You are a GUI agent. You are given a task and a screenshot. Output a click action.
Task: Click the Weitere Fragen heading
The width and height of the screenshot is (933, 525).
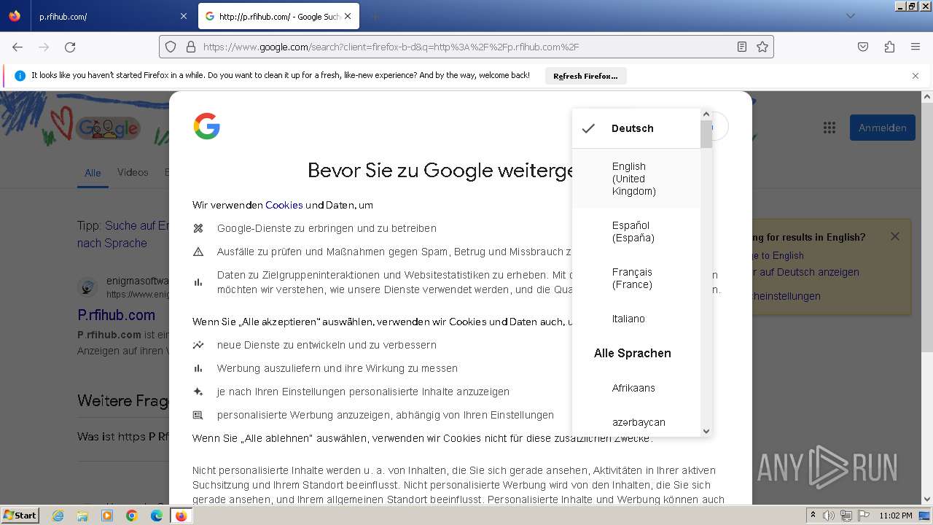click(x=123, y=400)
